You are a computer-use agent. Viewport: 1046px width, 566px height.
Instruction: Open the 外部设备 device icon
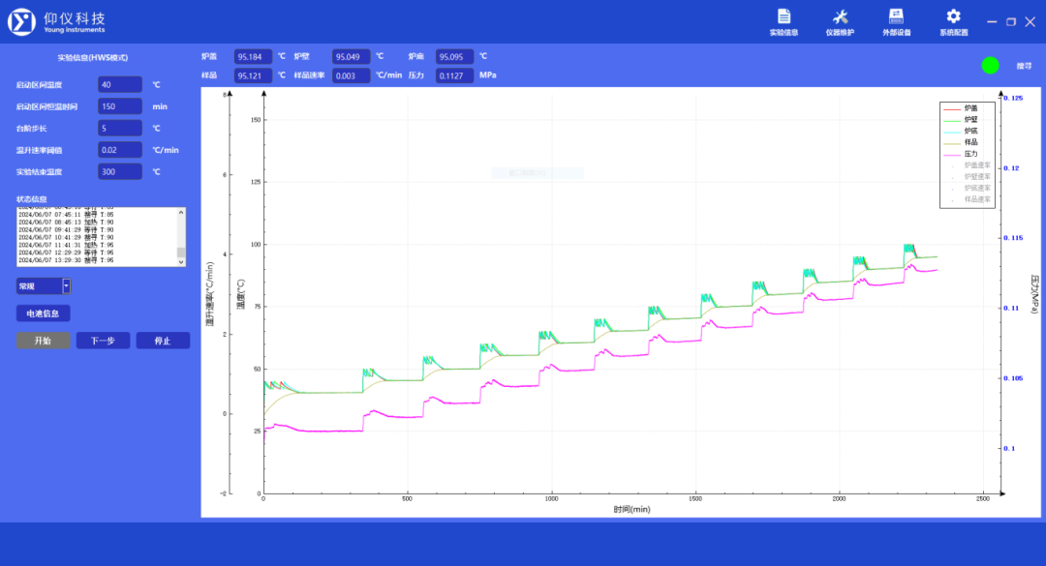(896, 16)
